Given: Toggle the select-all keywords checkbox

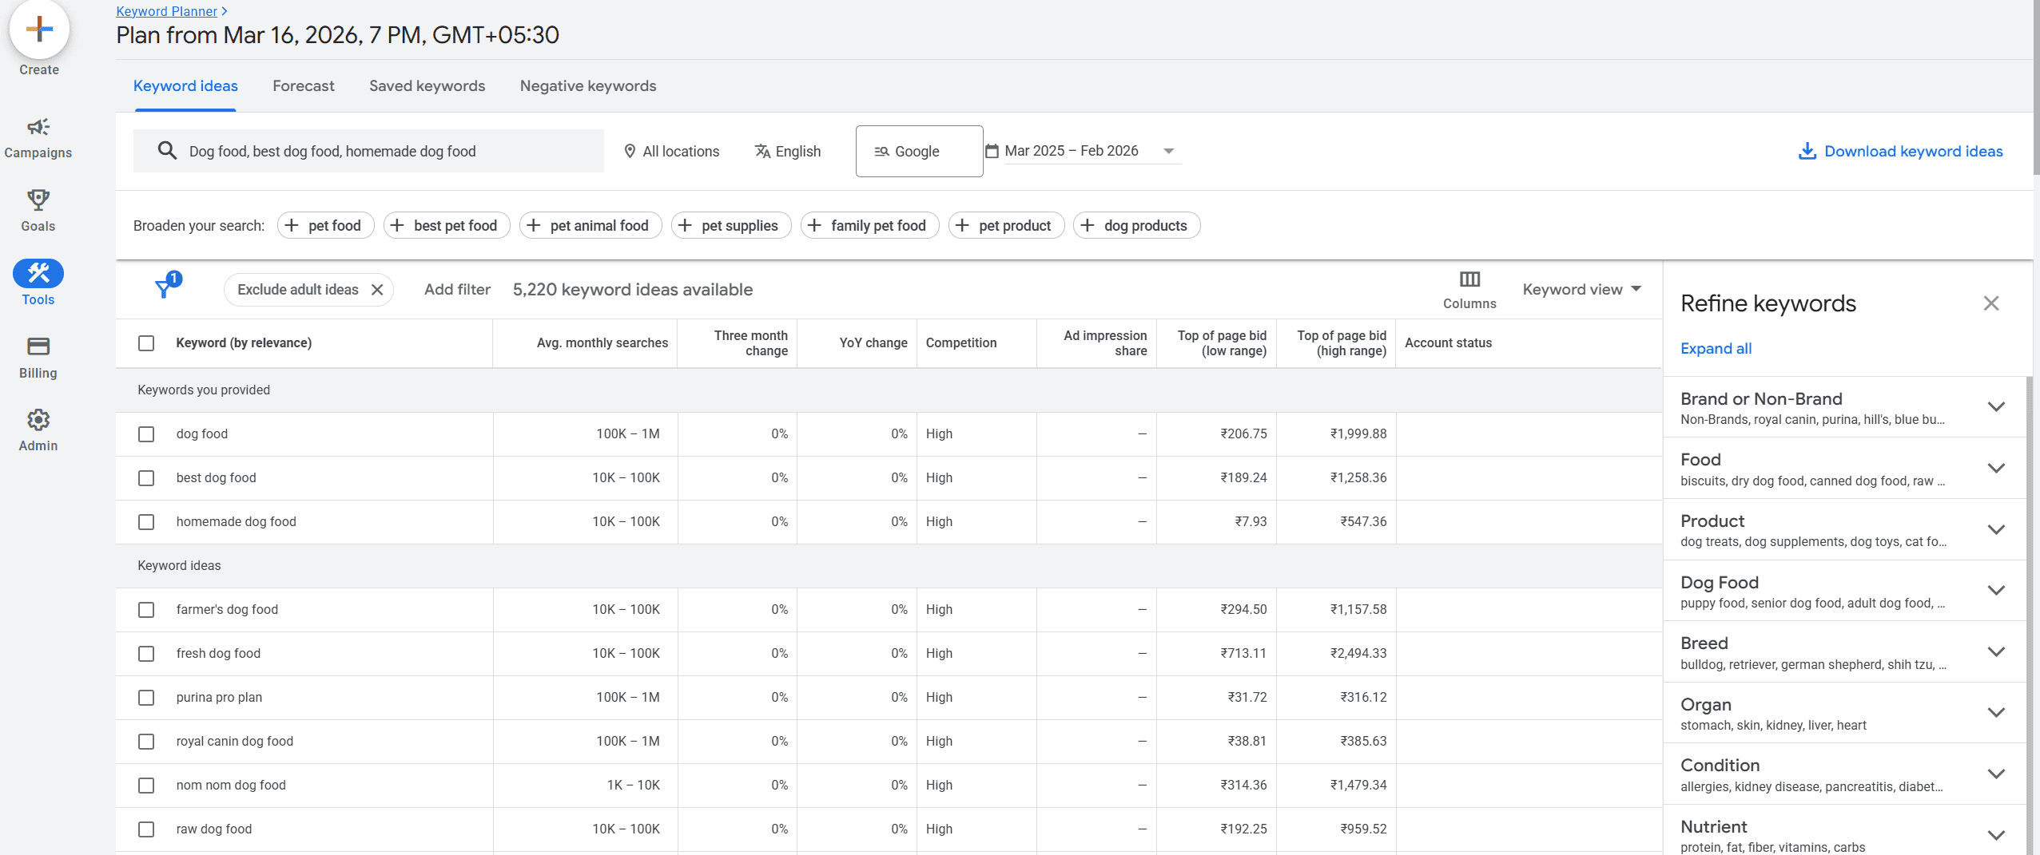Looking at the screenshot, I should (x=146, y=343).
